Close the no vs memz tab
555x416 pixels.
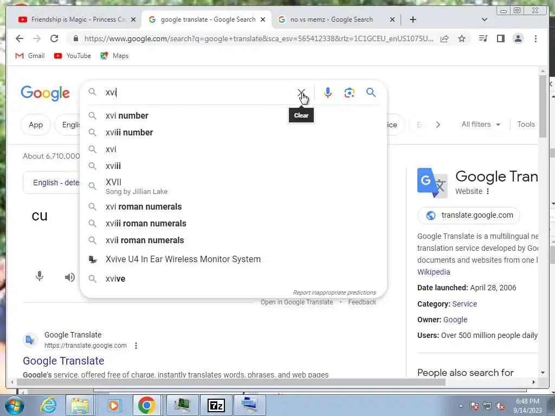392,19
